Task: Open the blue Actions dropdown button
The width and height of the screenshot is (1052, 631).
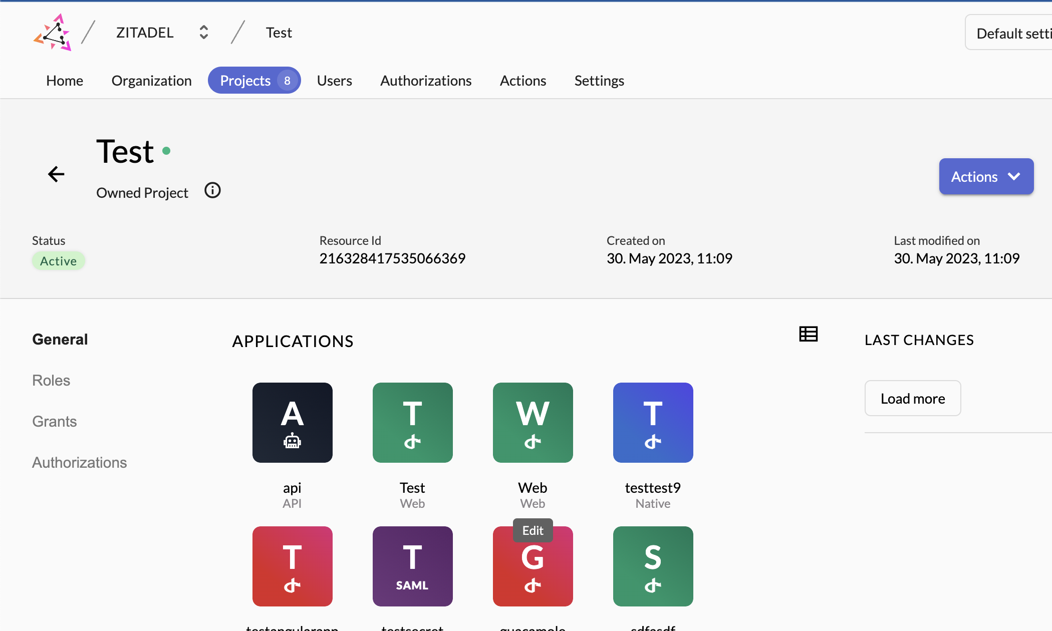Action: pyautogui.click(x=986, y=176)
